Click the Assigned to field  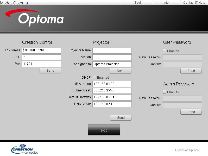(112, 64)
